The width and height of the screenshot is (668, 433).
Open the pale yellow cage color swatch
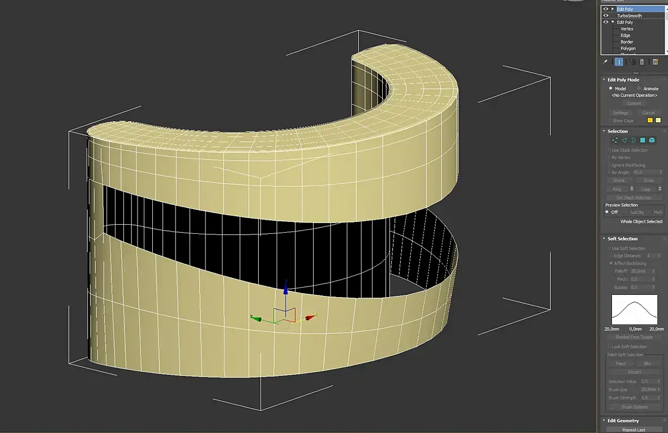658,121
